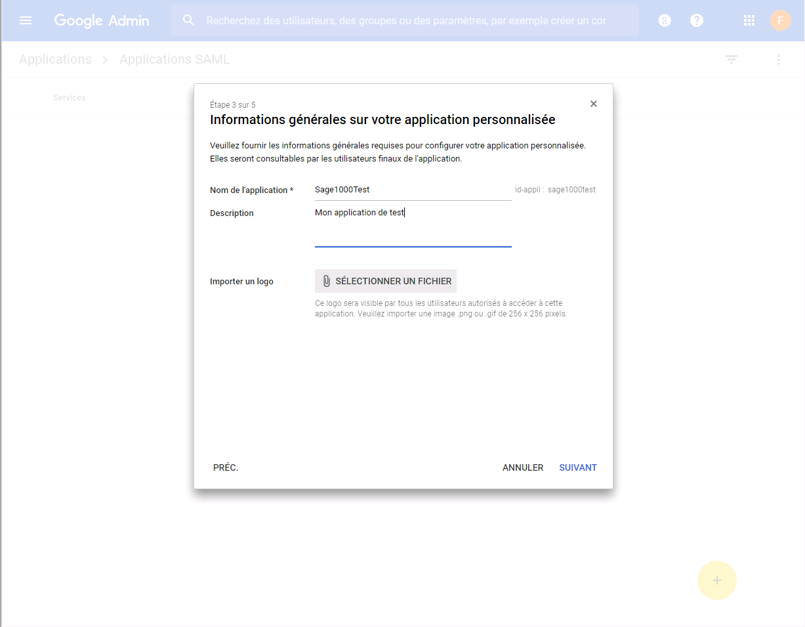Go back with PRÉC. button
This screenshot has height=627, width=805.
(x=226, y=467)
